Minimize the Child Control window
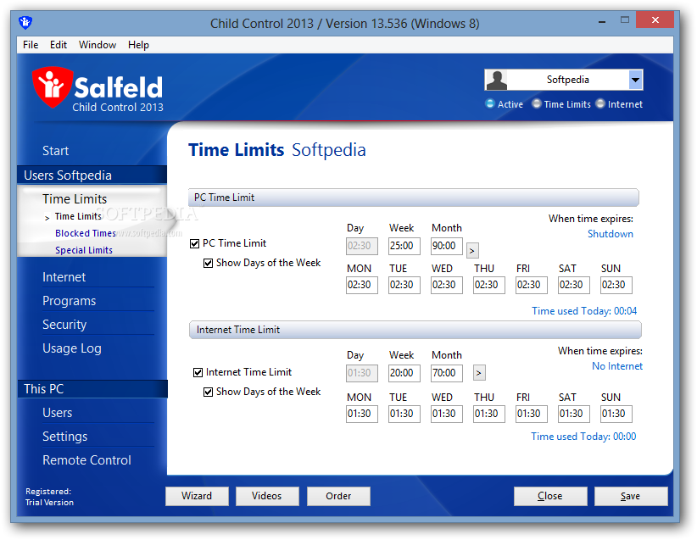Screen dimensions: 697x540 coord(602,21)
